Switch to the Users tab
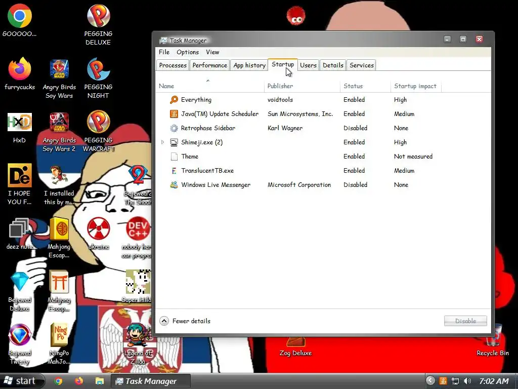The image size is (518, 389). point(308,65)
